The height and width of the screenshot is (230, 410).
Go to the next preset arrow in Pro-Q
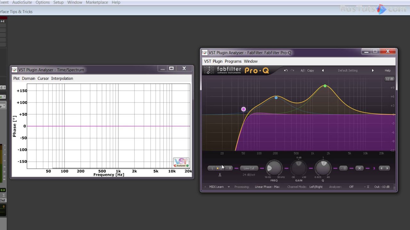[x=373, y=70]
